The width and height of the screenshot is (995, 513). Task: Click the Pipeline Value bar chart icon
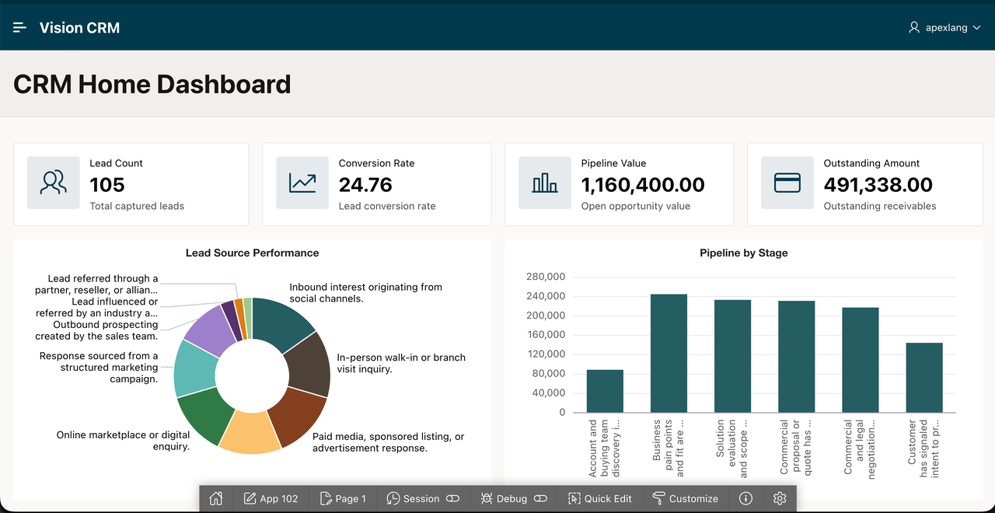click(x=545, y=183)
